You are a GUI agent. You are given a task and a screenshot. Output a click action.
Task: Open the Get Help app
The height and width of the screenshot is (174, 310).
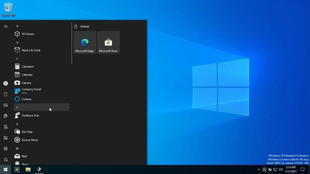click(x=42, y=131)
